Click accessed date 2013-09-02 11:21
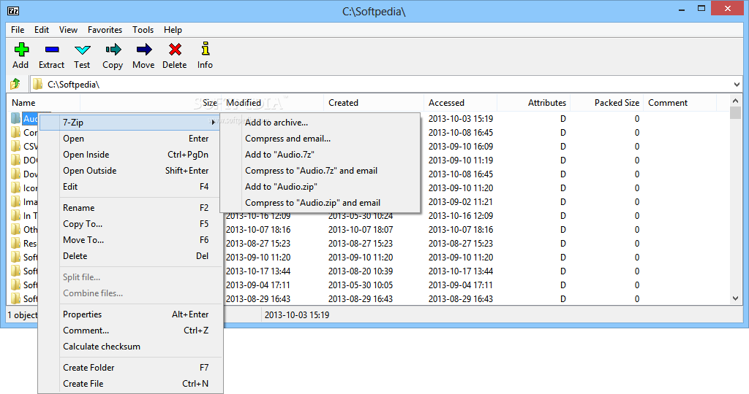749x394 pixels. click(461, 202)
